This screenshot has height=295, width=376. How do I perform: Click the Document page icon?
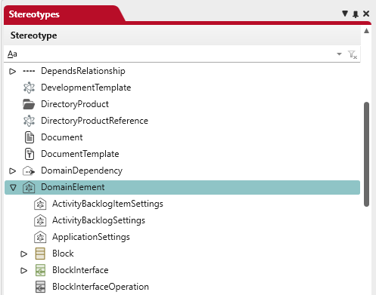point(30,137)
